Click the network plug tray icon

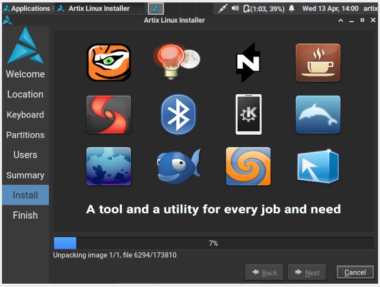point(222,9)
